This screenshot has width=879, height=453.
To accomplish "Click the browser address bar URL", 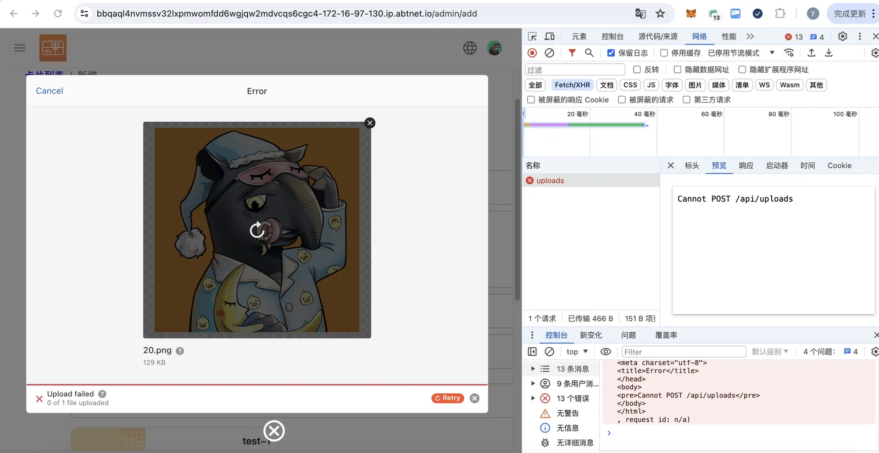I will point(287,13).
